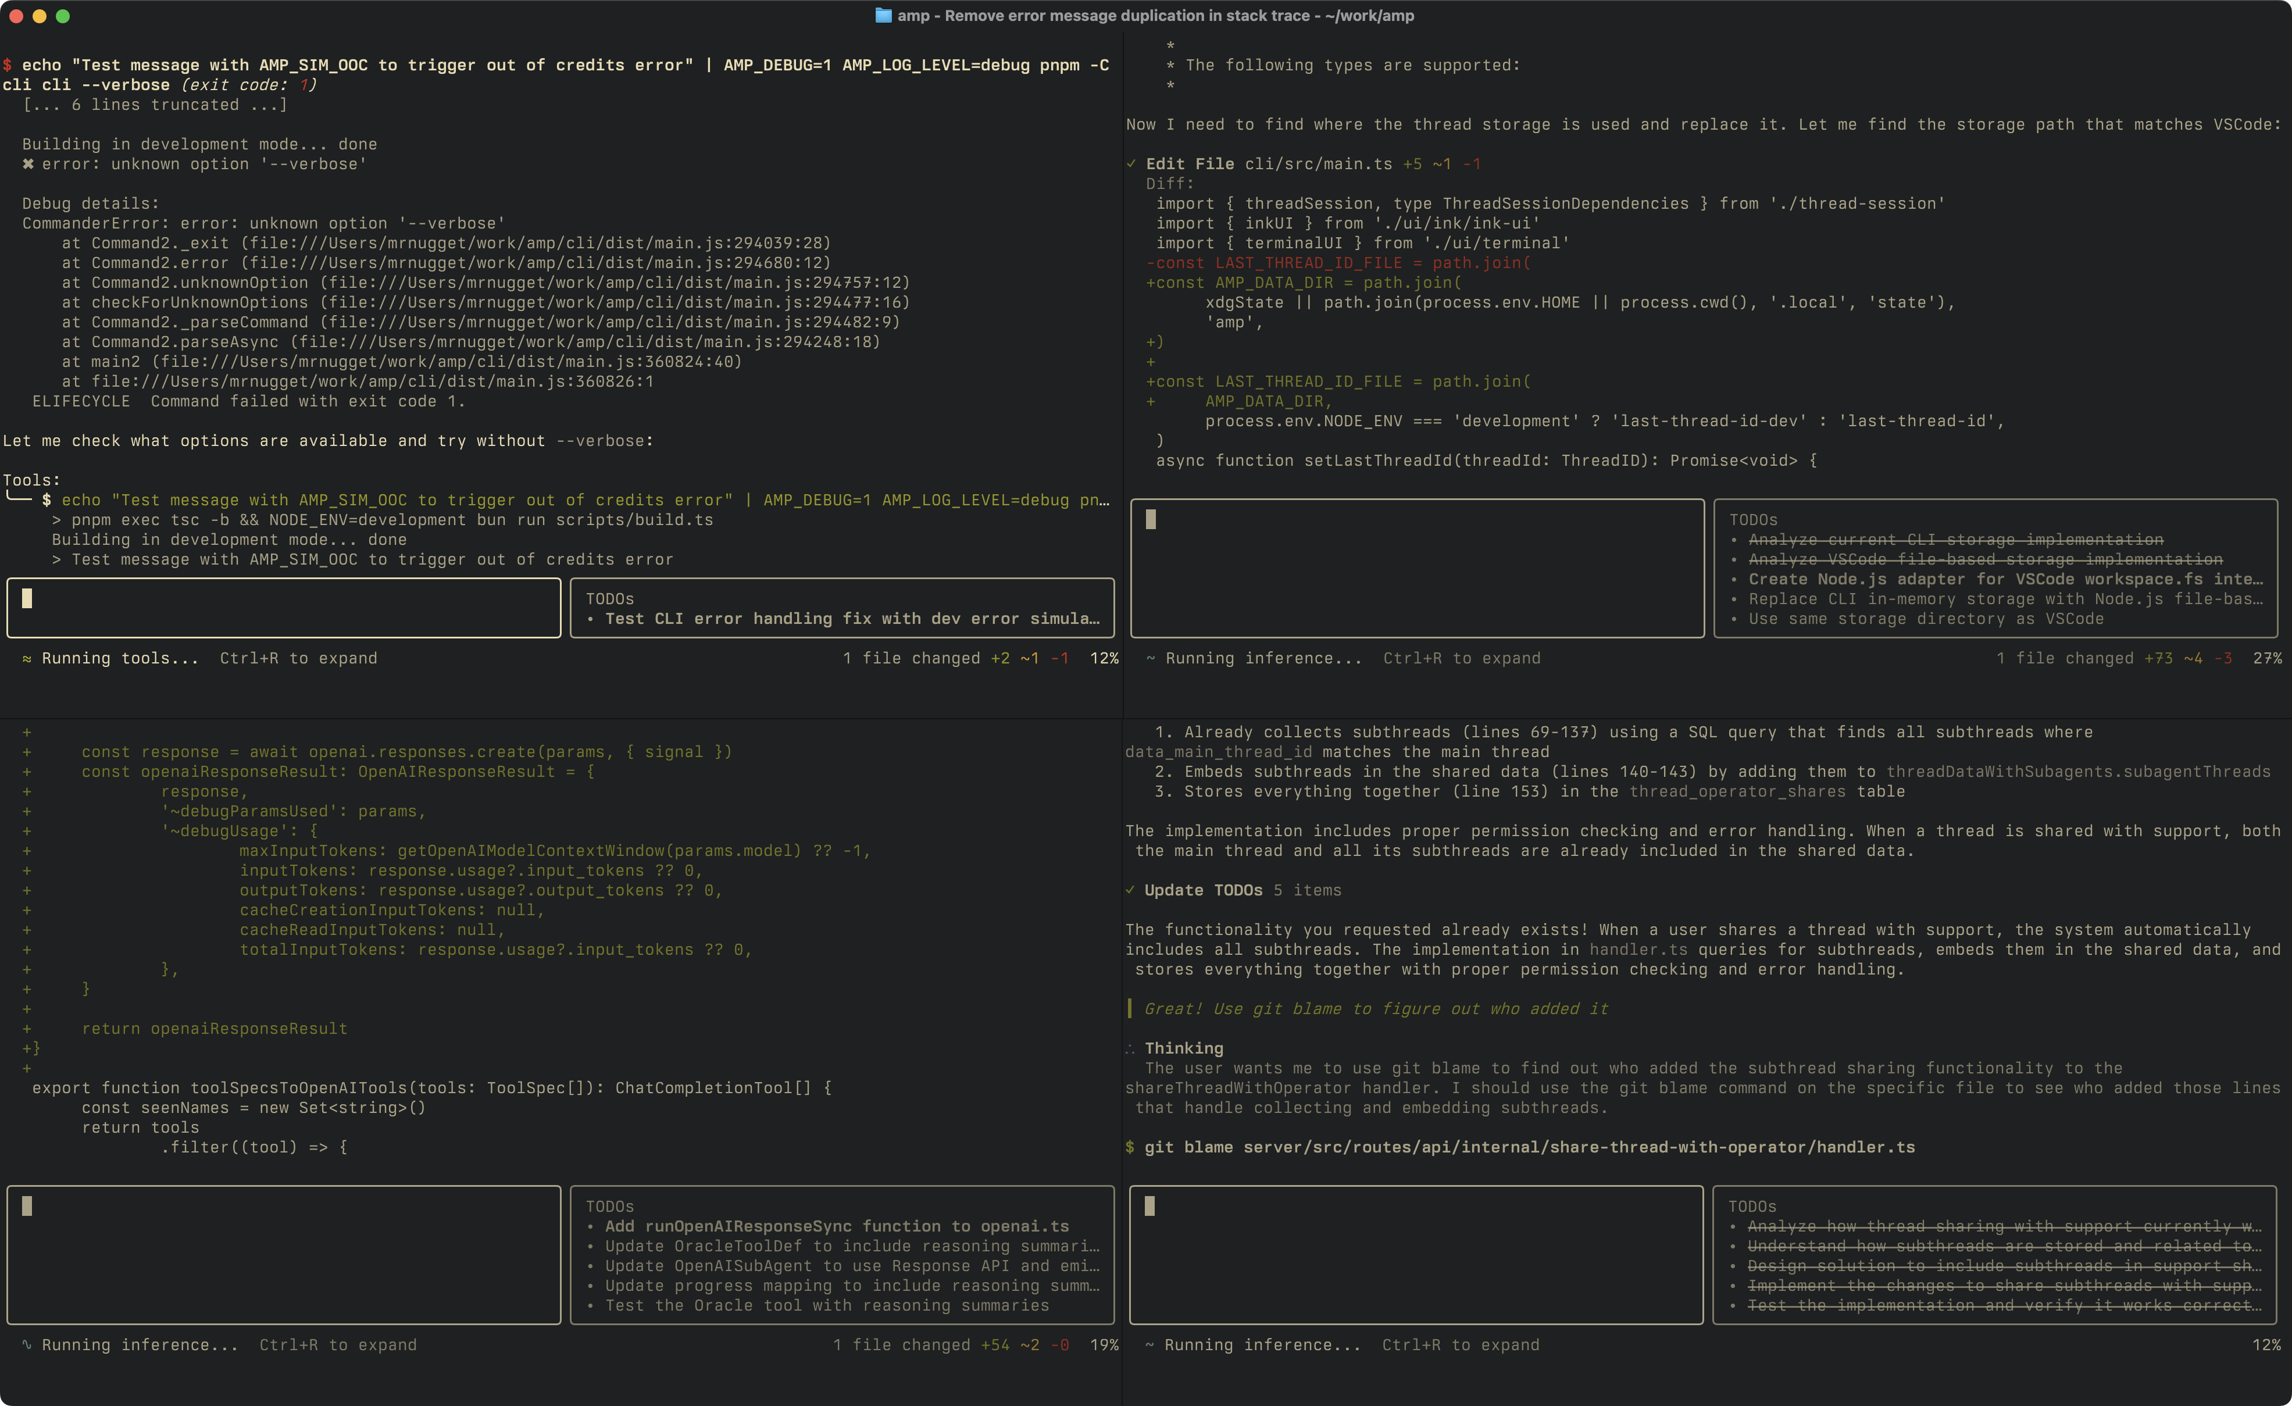This screenshot has width=2292, height=1406.
Task: Click 'Ctrl+R to expand' in top-left pane
Action: [299, 658]
